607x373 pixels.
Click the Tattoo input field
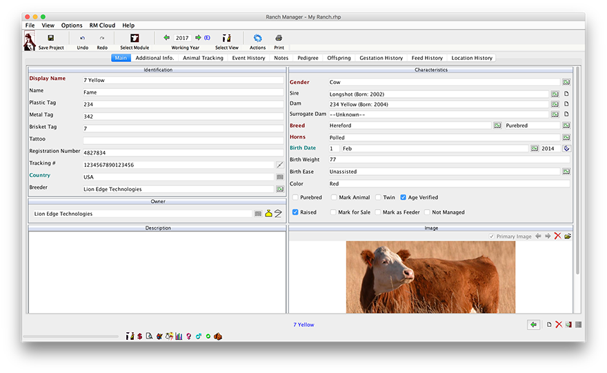pos(183,141)
